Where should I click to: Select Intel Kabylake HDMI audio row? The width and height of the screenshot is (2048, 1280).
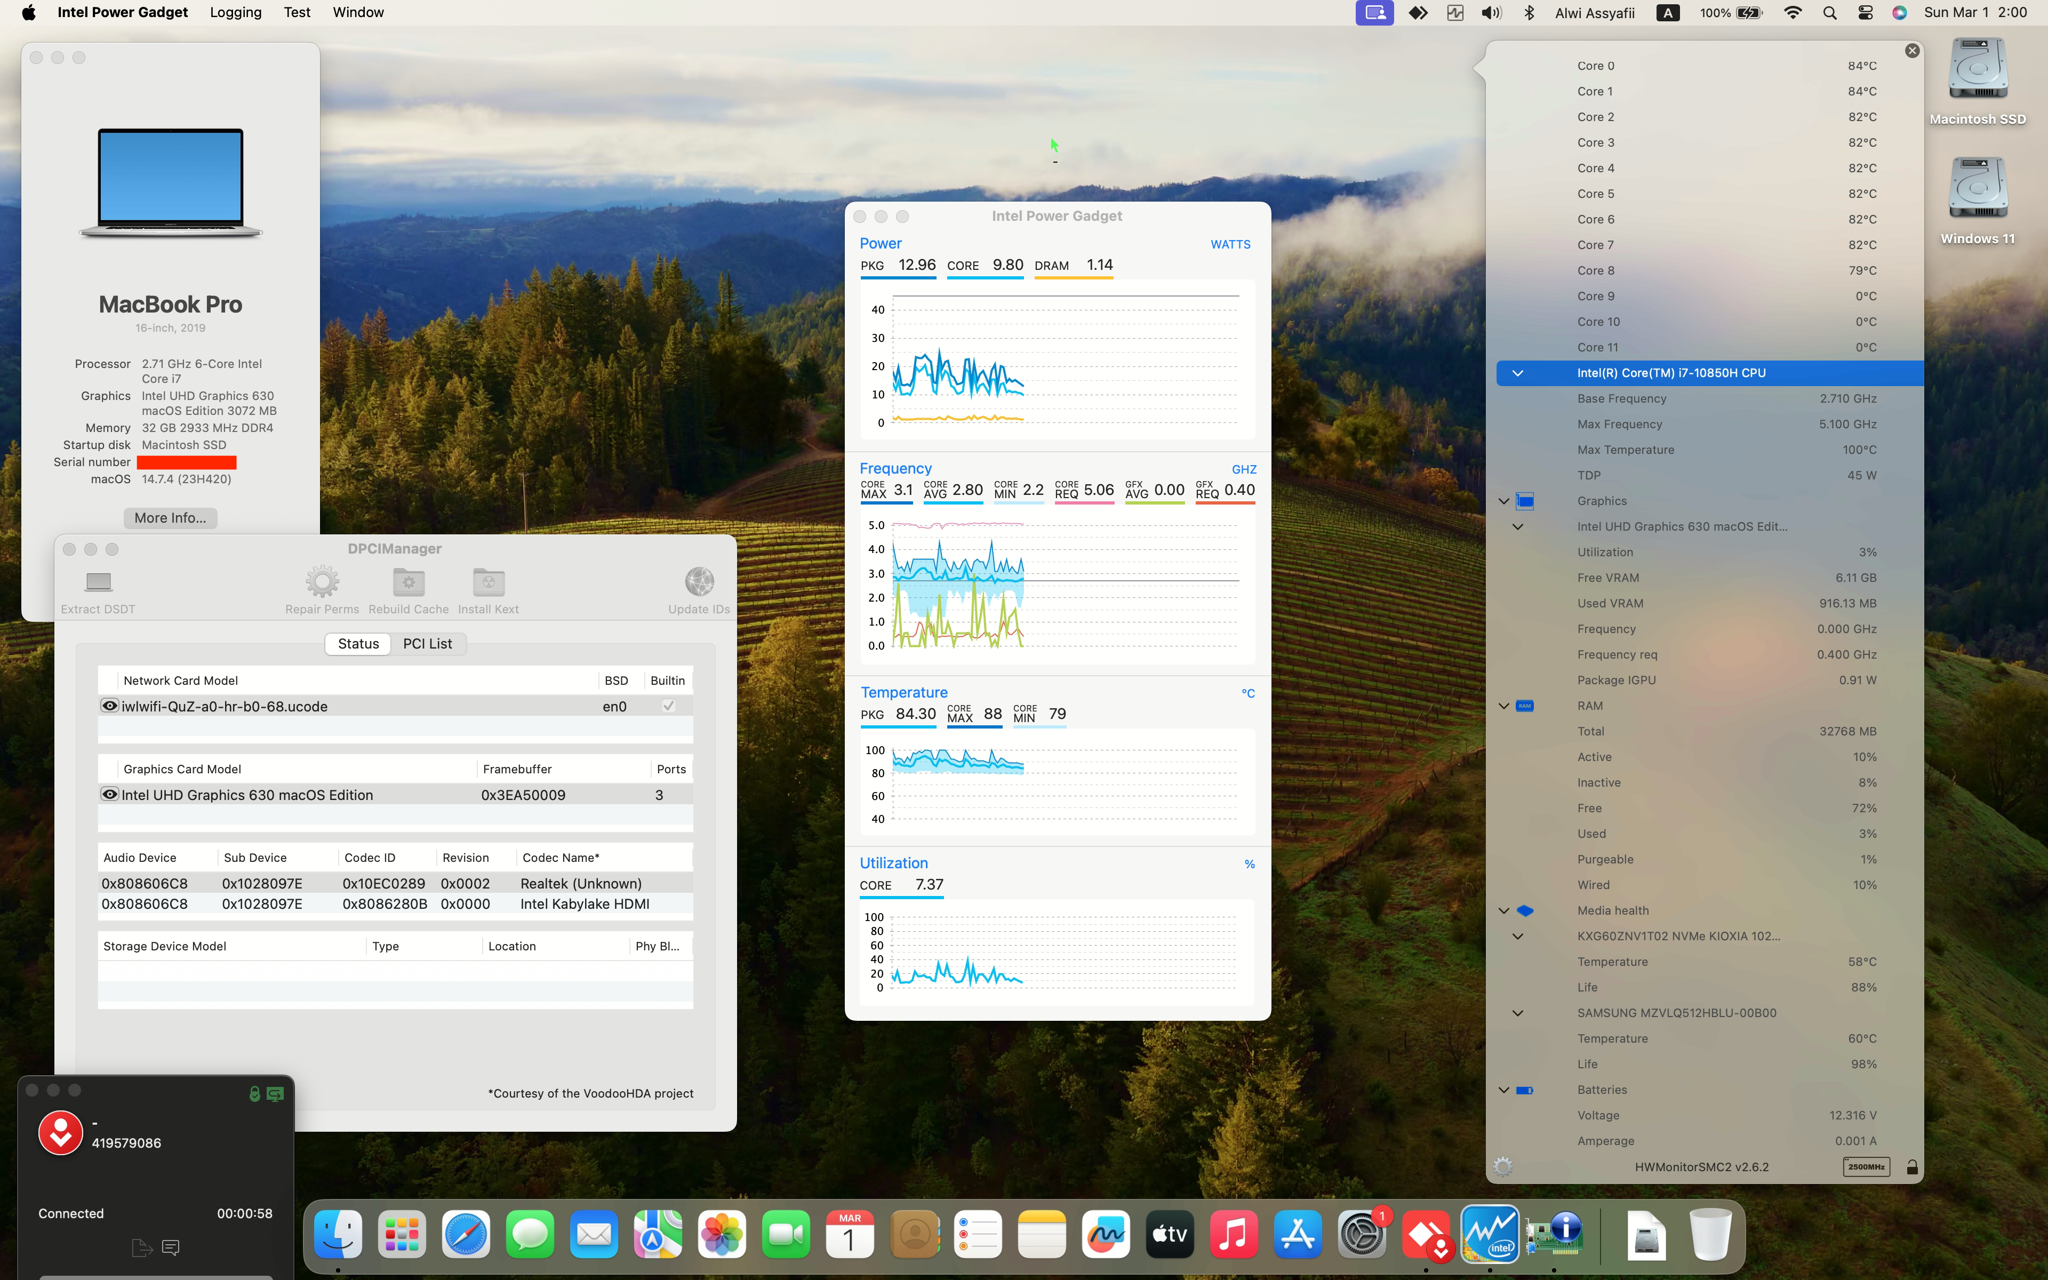[x=395, y=903]
